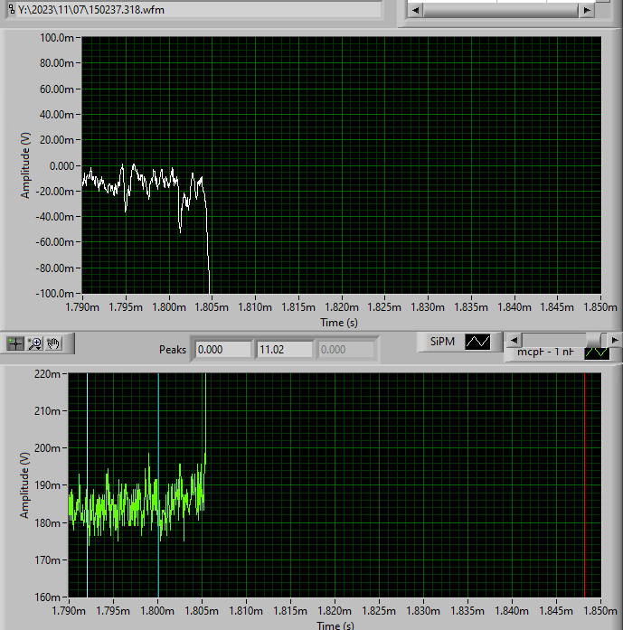Click left arrow of plot legend scrollbar
This screenshot has width=623, height=630.
pos(514,341)
